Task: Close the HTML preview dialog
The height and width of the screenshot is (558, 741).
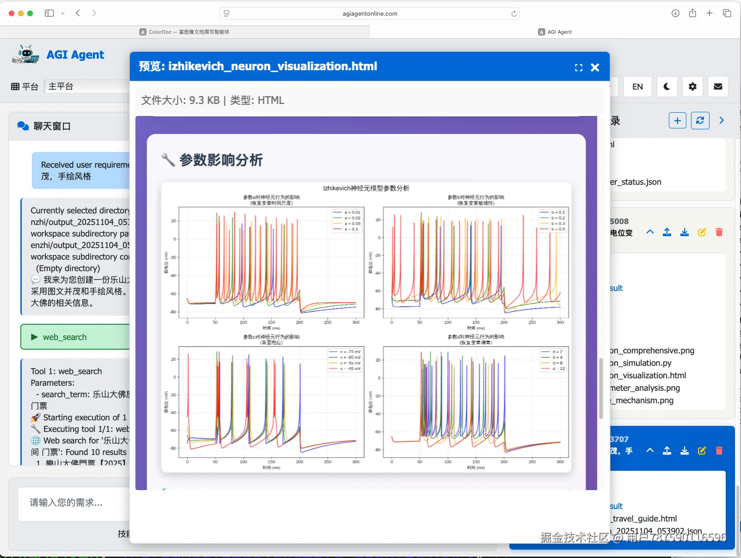Action: click(x=595, y=67)
